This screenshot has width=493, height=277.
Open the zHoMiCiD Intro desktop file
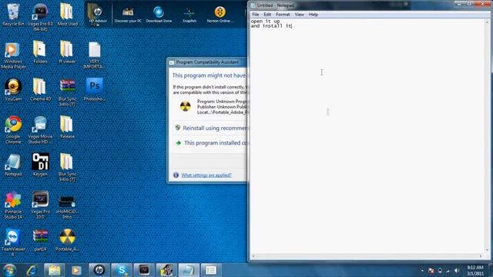[67, 207]
